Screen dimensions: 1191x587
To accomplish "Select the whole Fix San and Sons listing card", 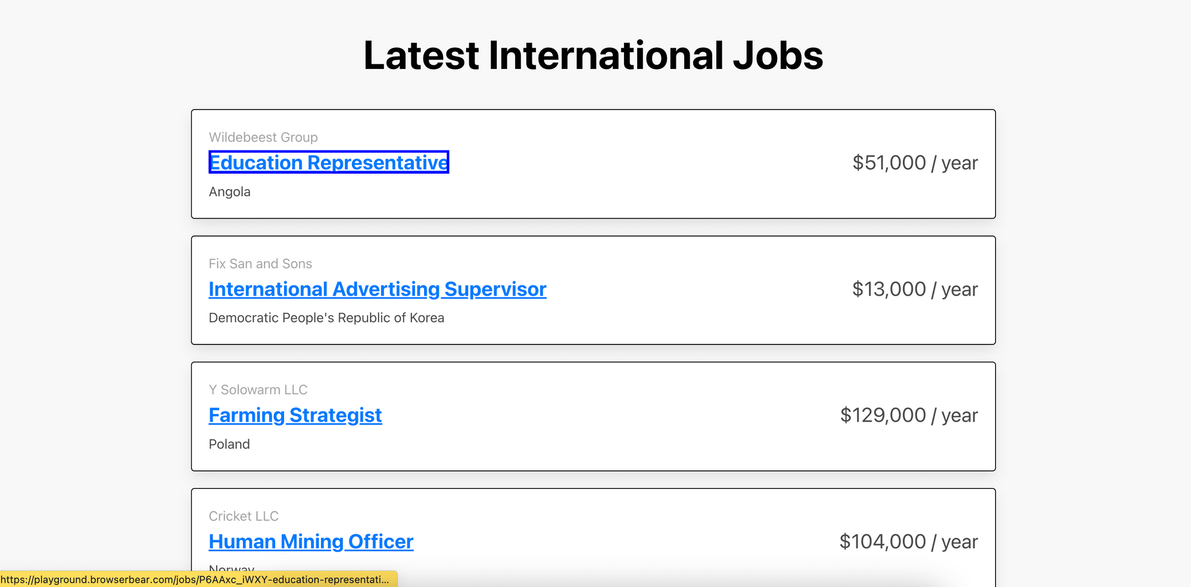I will click(x=655, y=321).
